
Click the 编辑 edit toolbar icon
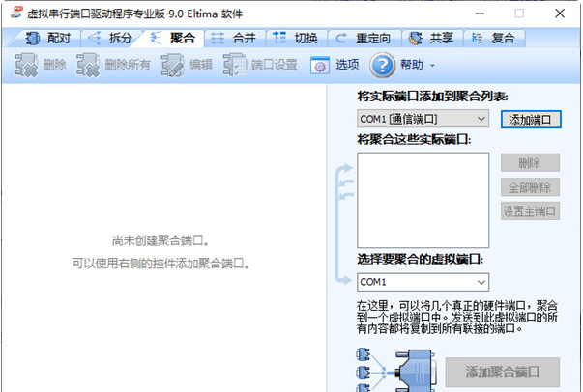(172, 65)
